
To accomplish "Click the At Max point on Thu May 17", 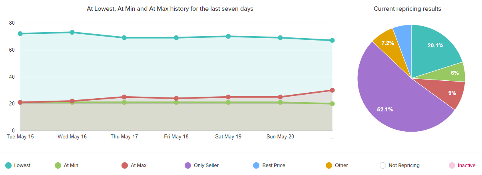I will click(x=124, y=97).
